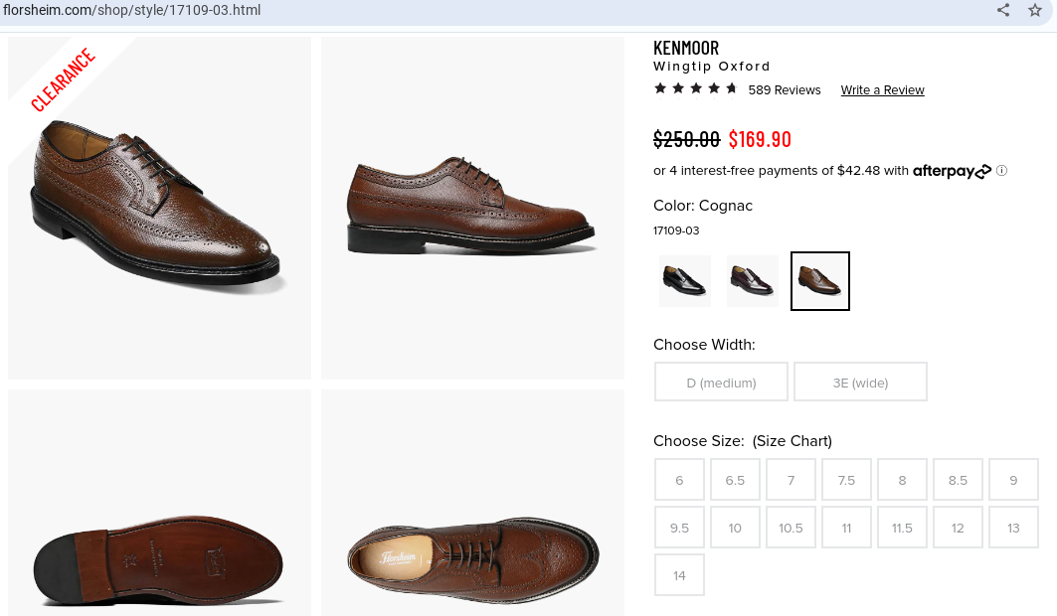Select the burgundy color swatch
Image resolution: width=1057 pixels, height=616 pixels.
pyautogui.click(x=753, y=281)
